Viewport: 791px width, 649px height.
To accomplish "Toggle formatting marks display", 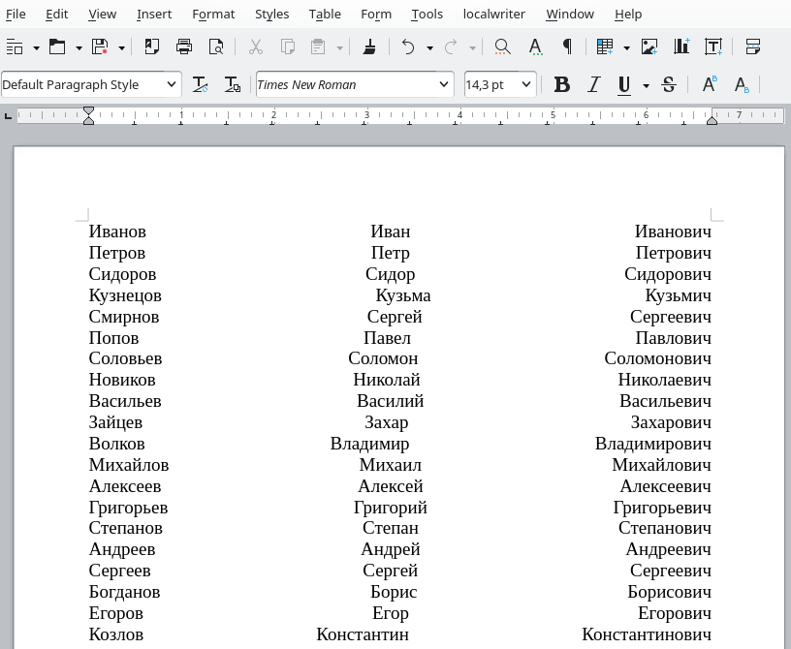I will point(567,46).
